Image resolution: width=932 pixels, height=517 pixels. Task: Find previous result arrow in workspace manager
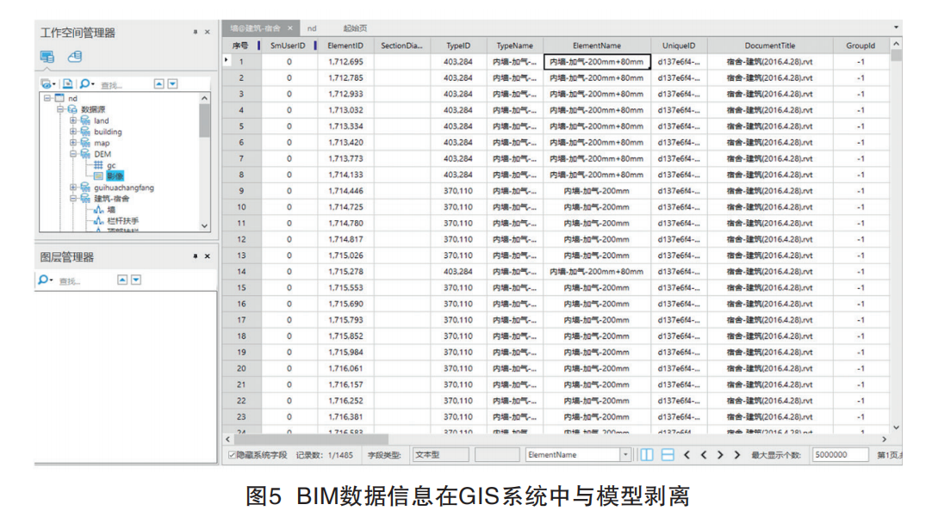tap(158, 83)
